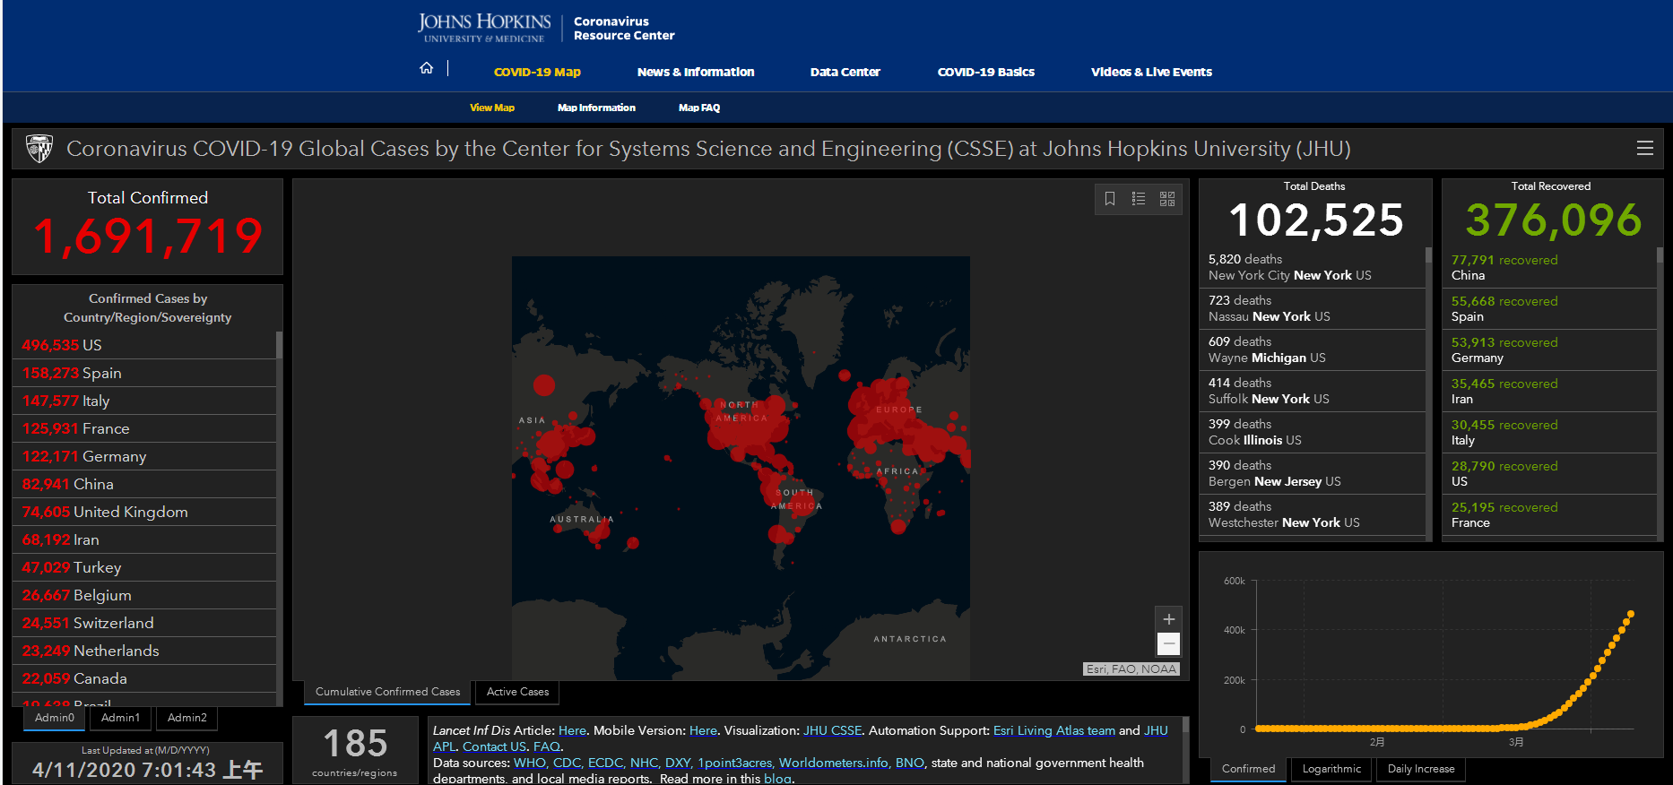Select the Admin1 level tab
The image size is (1673, 785).
[x=120, y=718]
